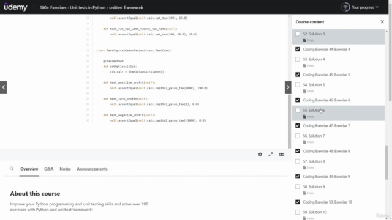The width and height of the screenshot is (392, 220).
Task: Uncheck Coding Exercise 47: Exercise 7
Action: pyautogui.click(x=298, y=125)
